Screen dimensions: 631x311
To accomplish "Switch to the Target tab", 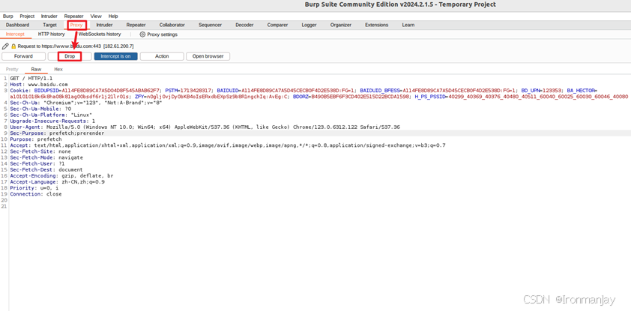I will [x=50, y=25].
